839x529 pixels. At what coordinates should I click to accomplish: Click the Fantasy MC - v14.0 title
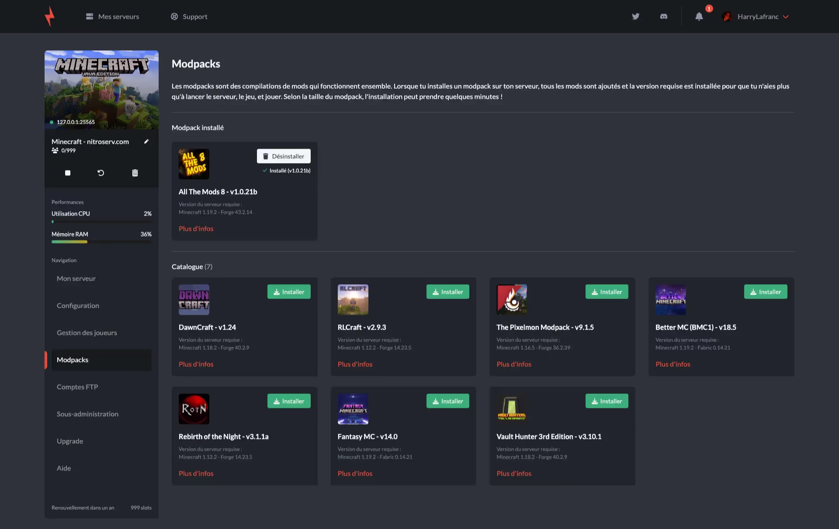point(367,437)
